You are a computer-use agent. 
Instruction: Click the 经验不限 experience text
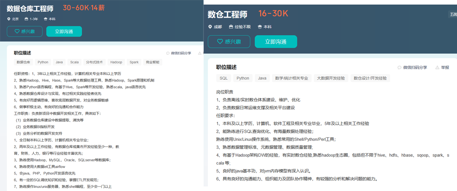click(x=243, y=27)
